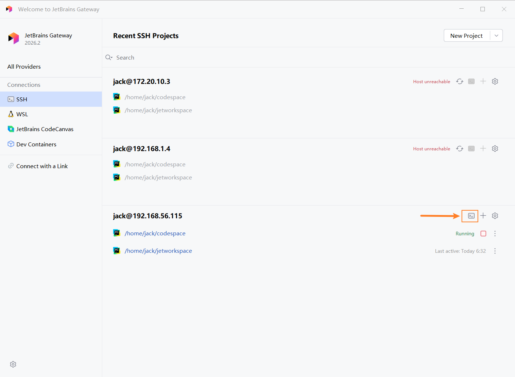Image resolution: width=515 pixels, height=377 pixels.
Task: Open /home/jack/codespace on 192.168.56.115
Action: [x=155, y=233]
